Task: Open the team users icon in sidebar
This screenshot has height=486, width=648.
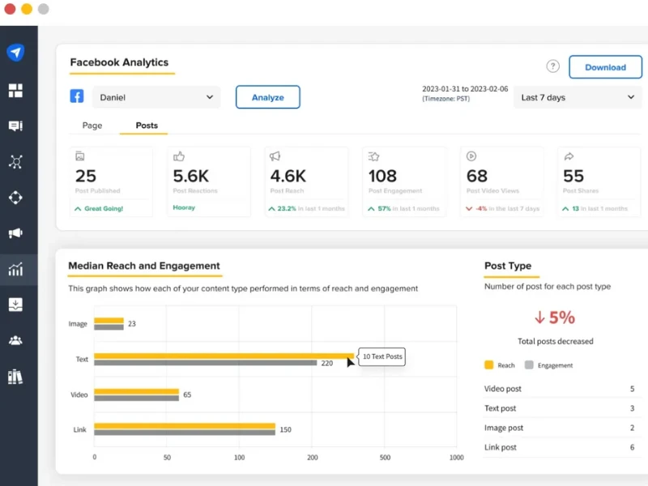Action: click(x=15, y=340)
